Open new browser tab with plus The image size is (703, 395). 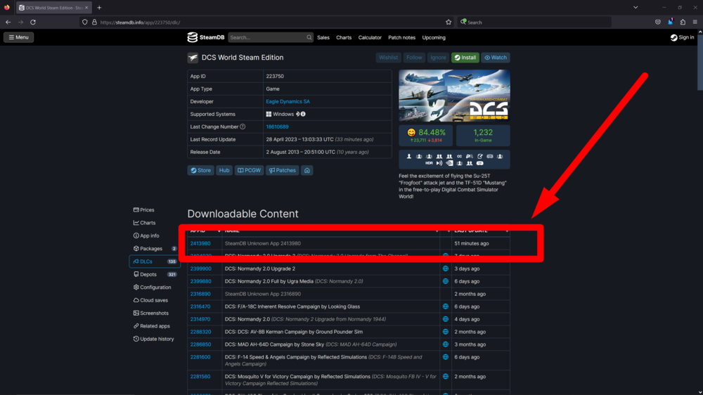pos(100,8)
